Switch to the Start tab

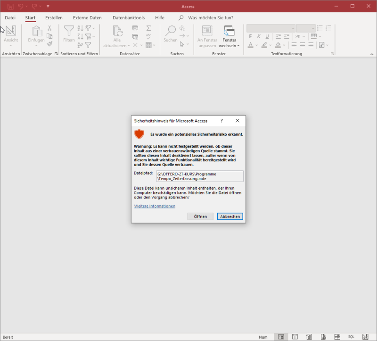point(30,17)
